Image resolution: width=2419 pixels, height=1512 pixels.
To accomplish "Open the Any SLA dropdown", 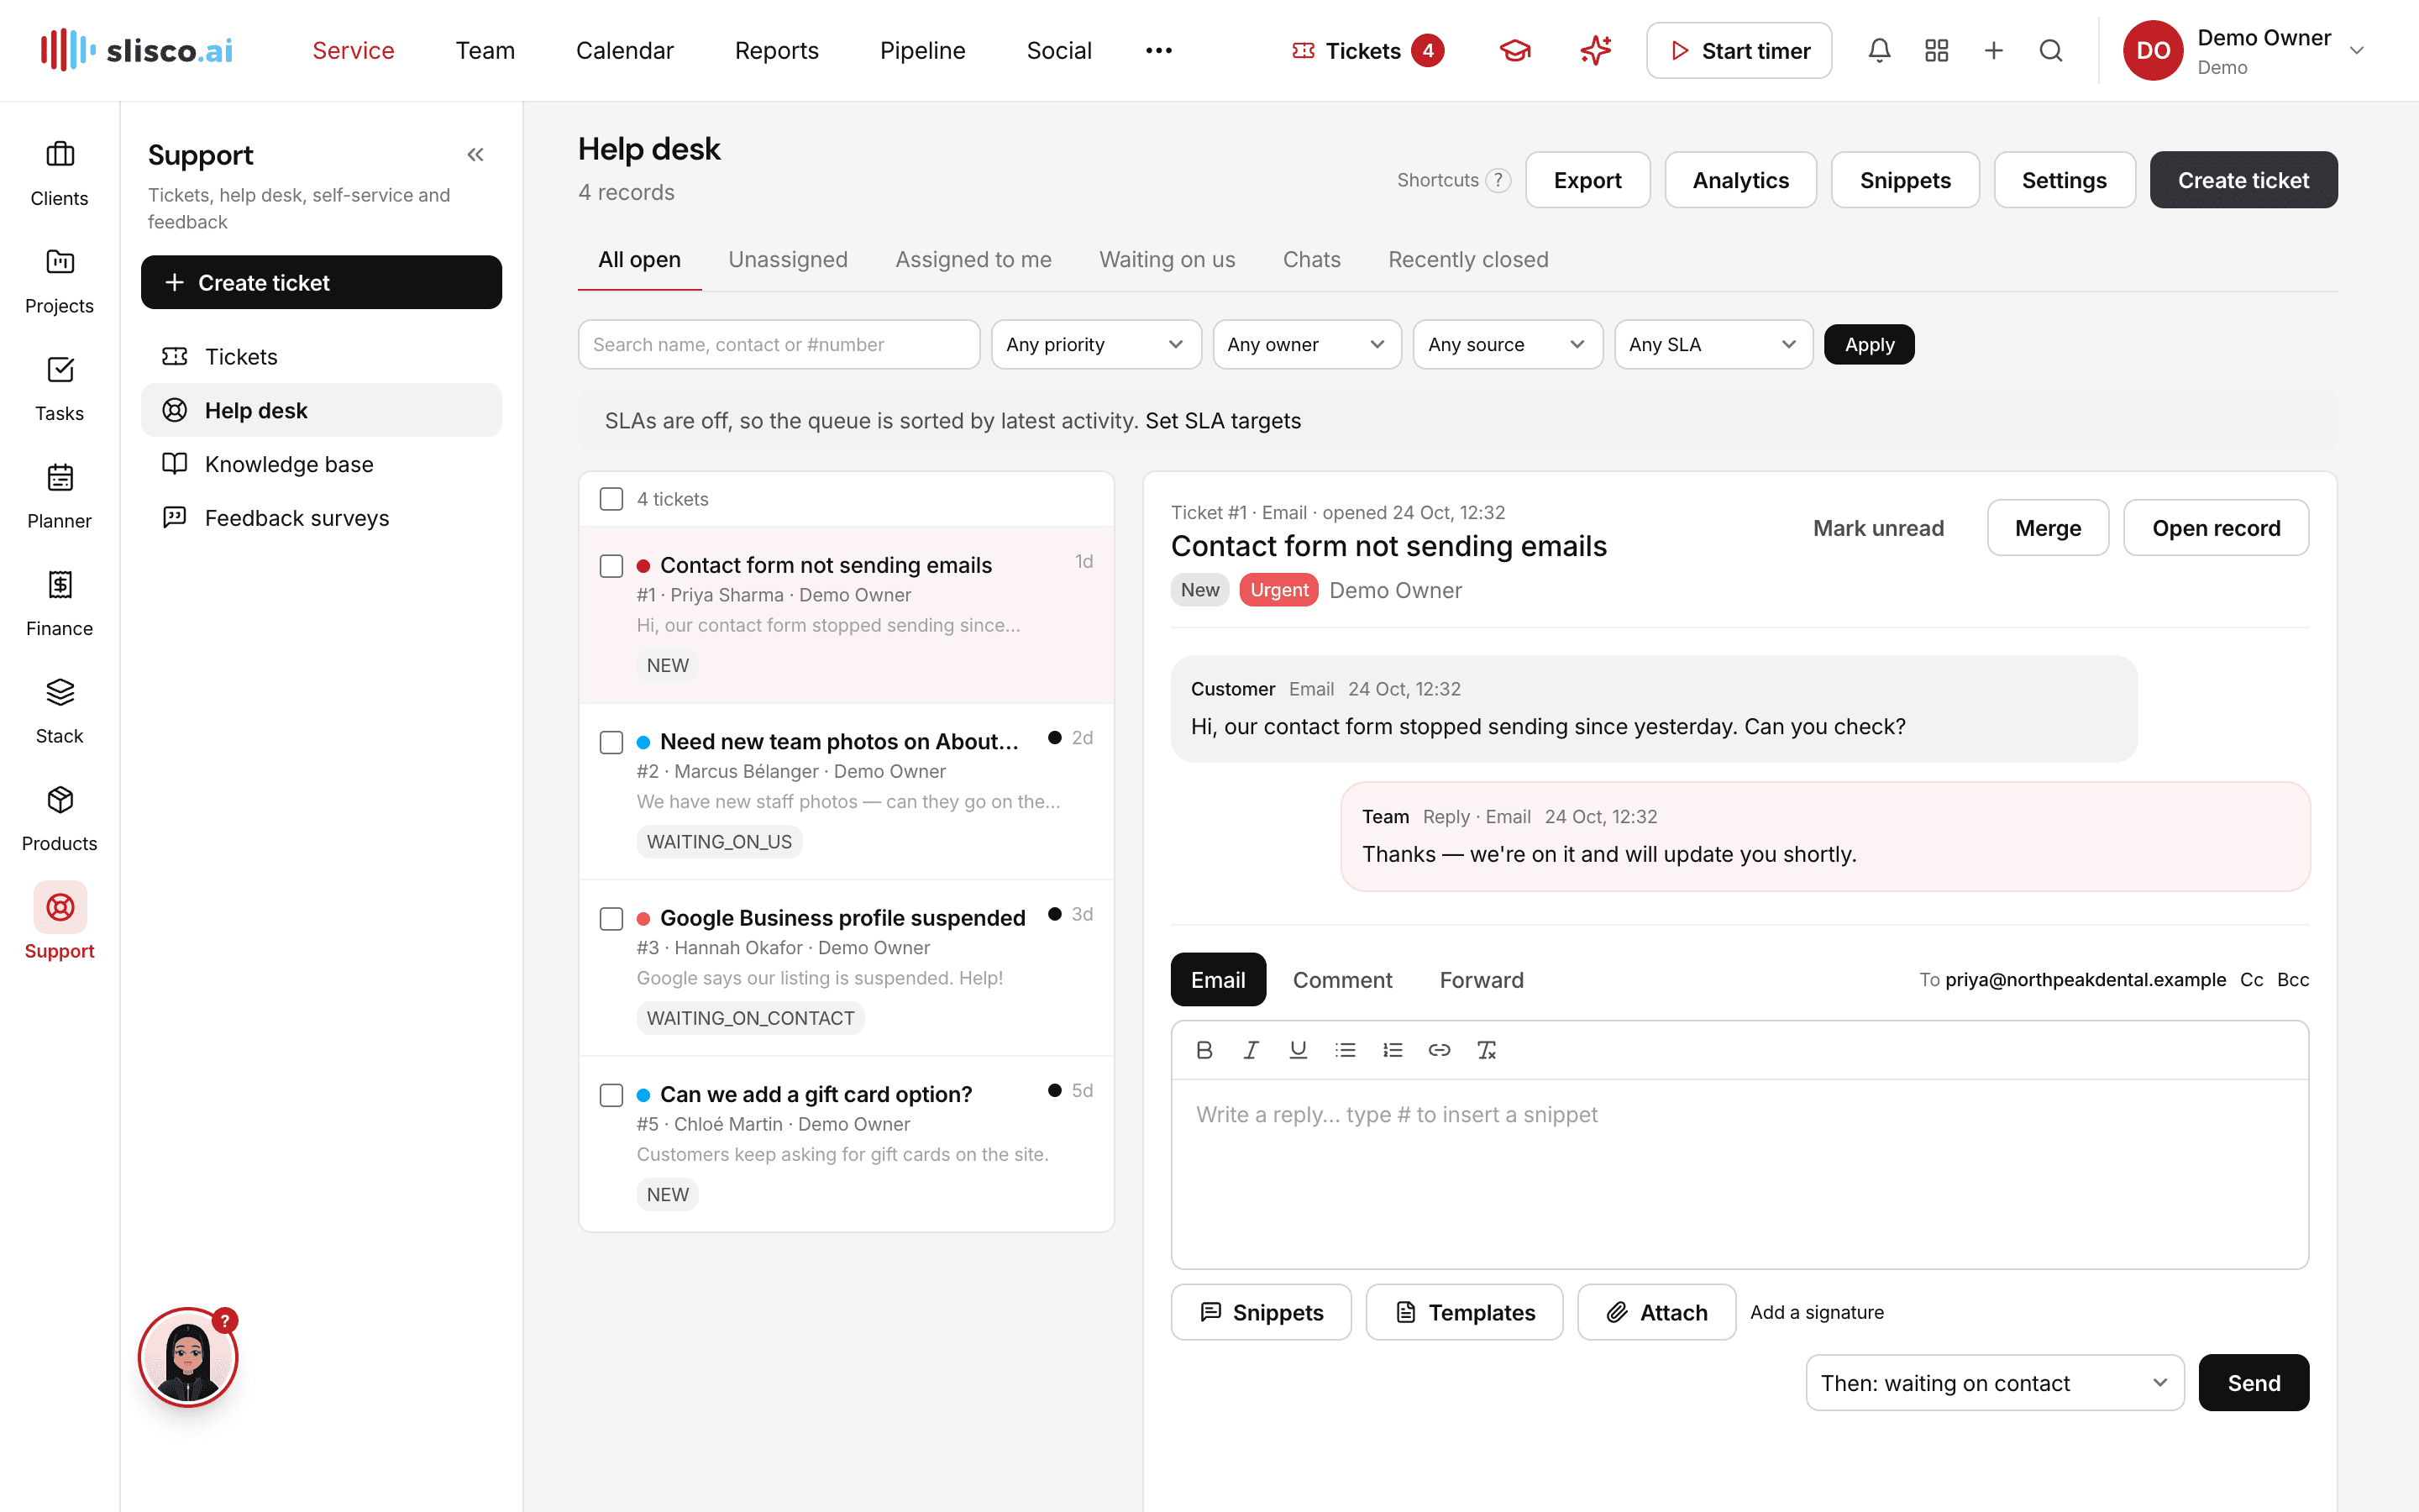I will (x=1713, y=344).
